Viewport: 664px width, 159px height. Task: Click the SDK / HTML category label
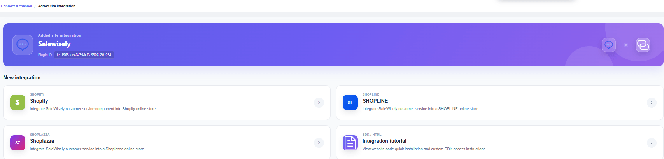tap(372, 135)
